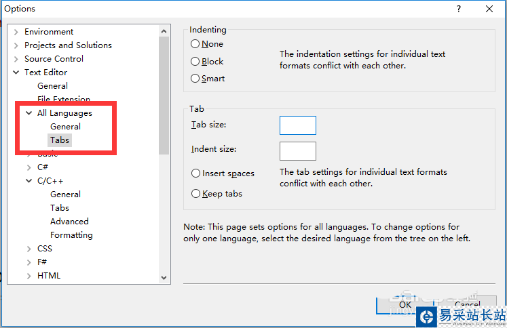
Task: Open General under All Languages
Action: 65,127
